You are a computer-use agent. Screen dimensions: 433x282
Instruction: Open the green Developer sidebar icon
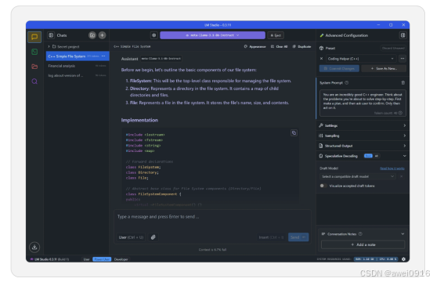(34, 52)
